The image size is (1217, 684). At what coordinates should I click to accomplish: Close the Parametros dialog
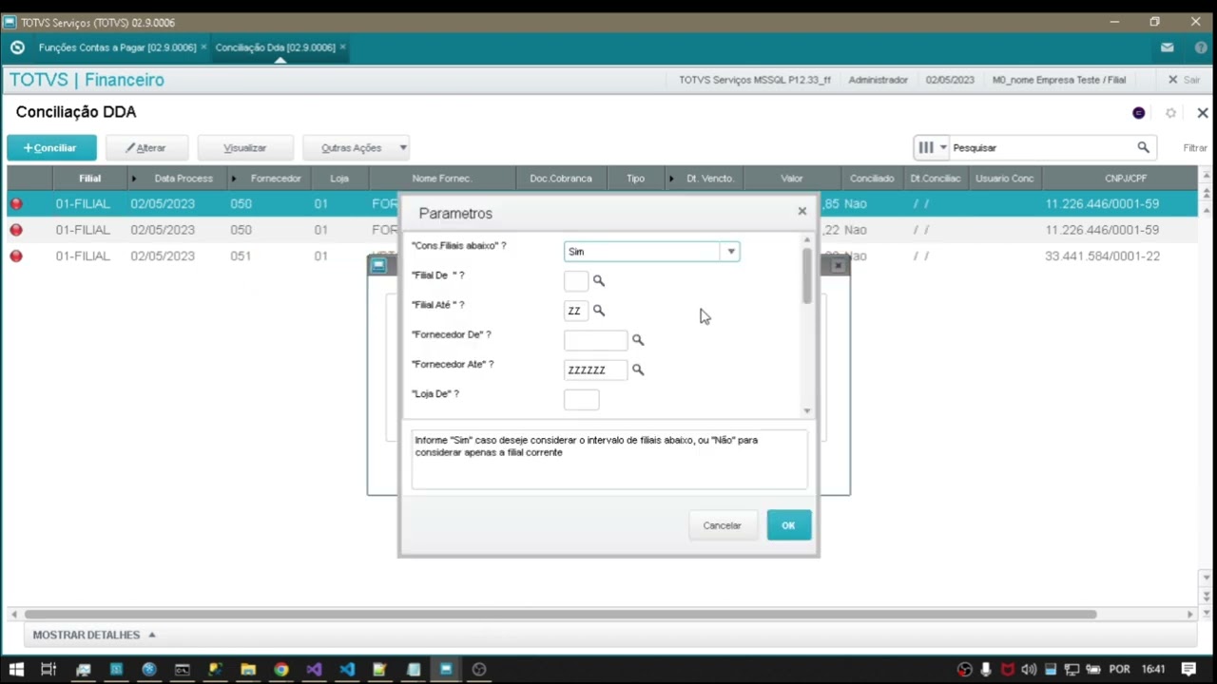(x=802, y=212)
